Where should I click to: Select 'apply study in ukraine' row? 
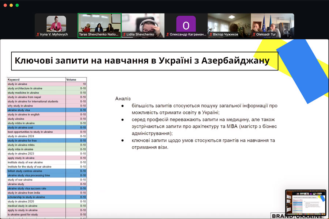[46, 158]
